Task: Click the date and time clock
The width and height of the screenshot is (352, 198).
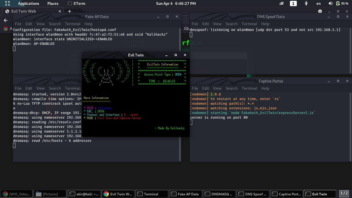Action: tap(176, 4)
